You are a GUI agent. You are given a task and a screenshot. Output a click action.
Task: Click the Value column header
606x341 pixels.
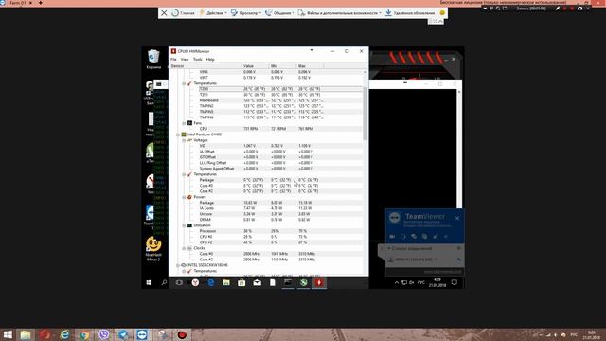coord(255,66)
